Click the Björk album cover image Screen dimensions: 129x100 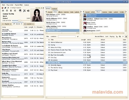click(37, 15)
